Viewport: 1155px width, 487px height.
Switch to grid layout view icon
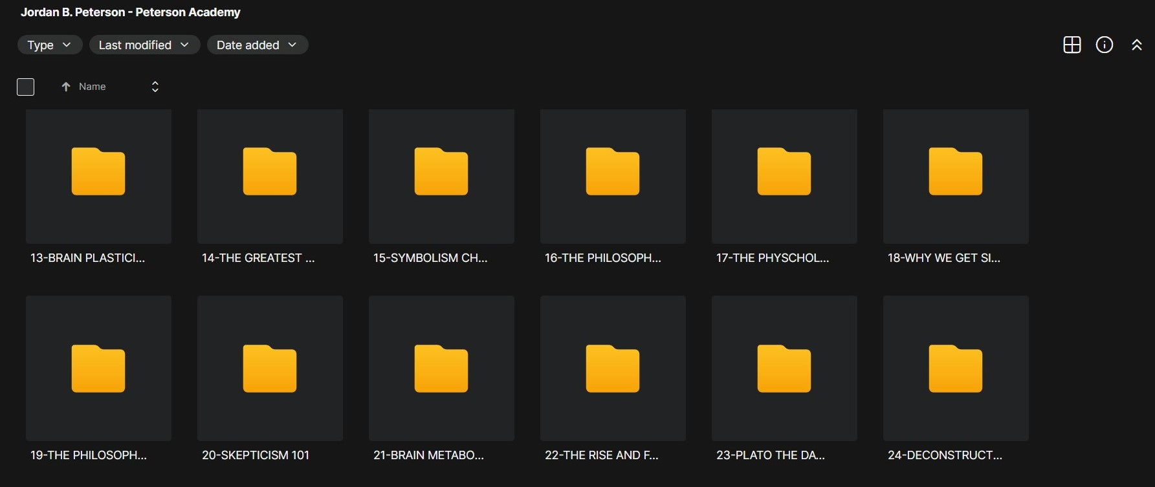(x=1072, y=45)
